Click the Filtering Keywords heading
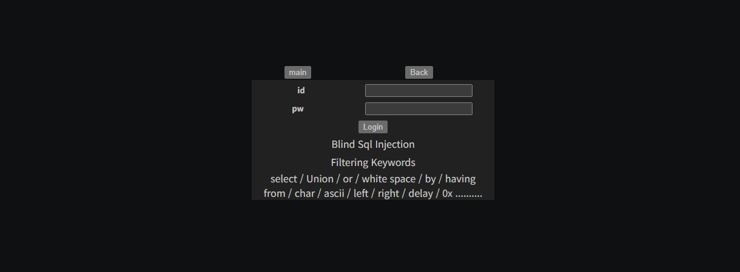The height and width of the screenshot is (272, 740). click(x=373, y=162)
